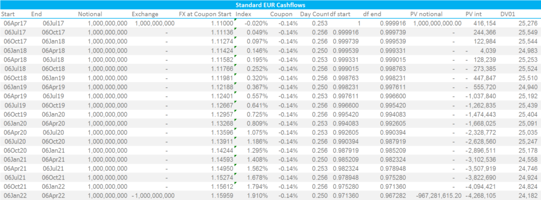Select start date cell 06Oct17
Screen dimensions: 541x200
15,41
